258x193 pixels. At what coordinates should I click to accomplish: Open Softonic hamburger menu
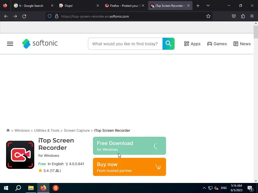click(x=10, y=44)
